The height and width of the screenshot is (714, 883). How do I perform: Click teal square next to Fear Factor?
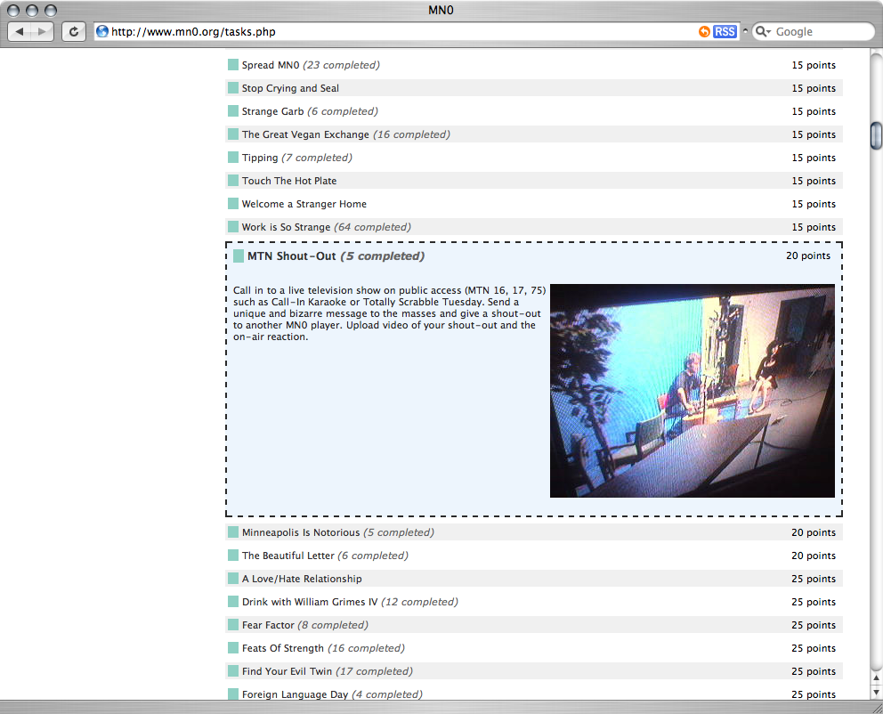pyautogui.click(x=233, y=625)
